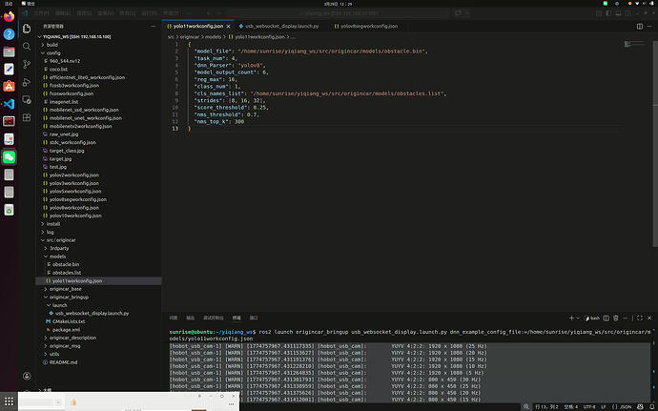Switch to usb_websocket_display.launch.py tab
This screenshot has height=411, width=658.
tap(282, 26)
